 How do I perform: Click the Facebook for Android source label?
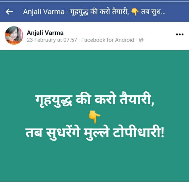[x=108, y=40]
